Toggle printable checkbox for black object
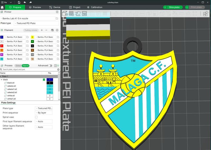 pos(44,80)
